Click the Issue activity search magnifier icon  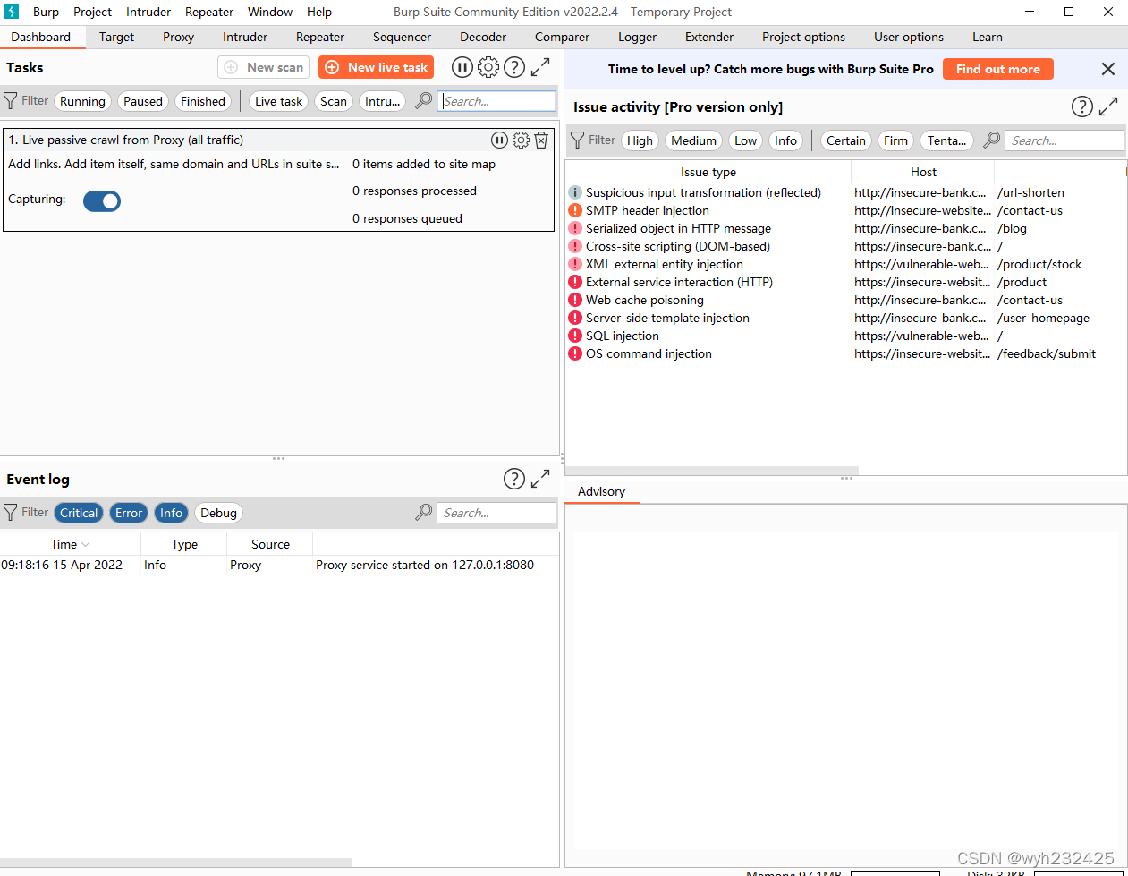992,140
